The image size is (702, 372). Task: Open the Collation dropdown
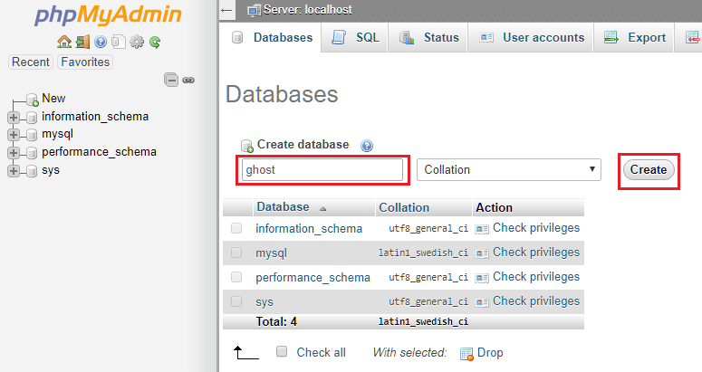tap(509, 169)
